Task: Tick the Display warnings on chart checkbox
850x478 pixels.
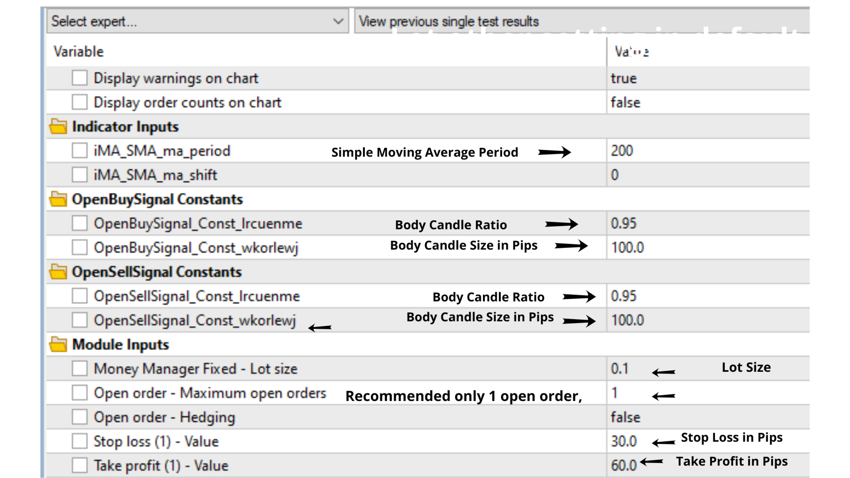Action: point(80,78)
